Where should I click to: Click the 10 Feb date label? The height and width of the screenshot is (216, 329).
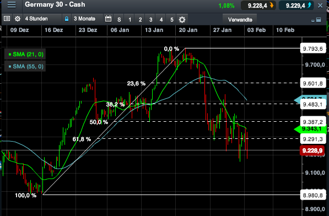pos(285,30)
